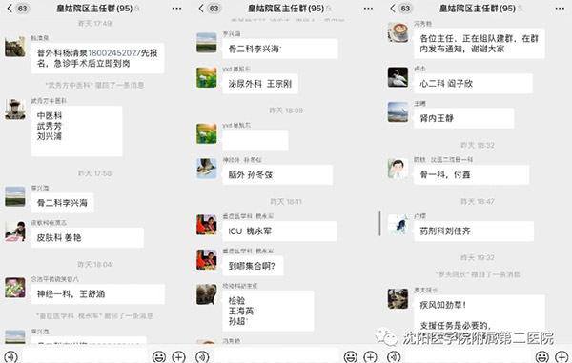572x363 pixels.
Task: Tap message 药剂科刘佳齐
Action: coord(474,232)
